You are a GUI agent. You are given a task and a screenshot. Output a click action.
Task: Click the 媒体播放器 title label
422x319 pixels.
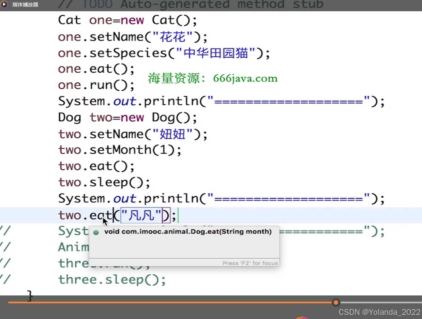tap(26, 5)
